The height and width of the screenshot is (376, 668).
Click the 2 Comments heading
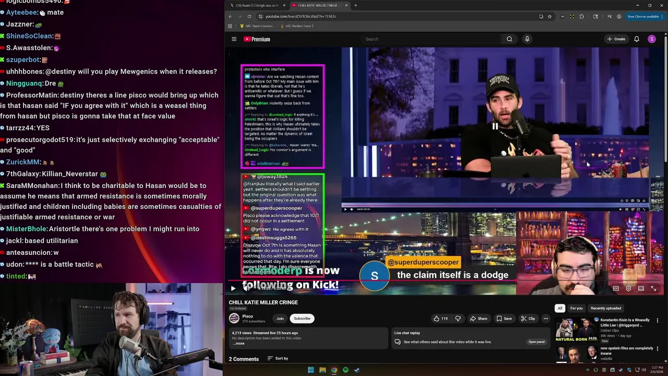pyautogui.click(x=244, y=359)
